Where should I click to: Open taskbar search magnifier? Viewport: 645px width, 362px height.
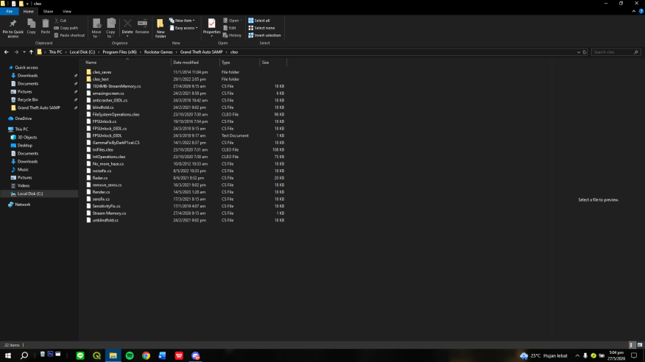(x=24, y=355)
